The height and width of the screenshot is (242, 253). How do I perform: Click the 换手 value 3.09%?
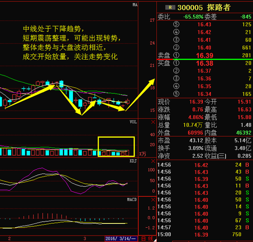tap(196, 148)
